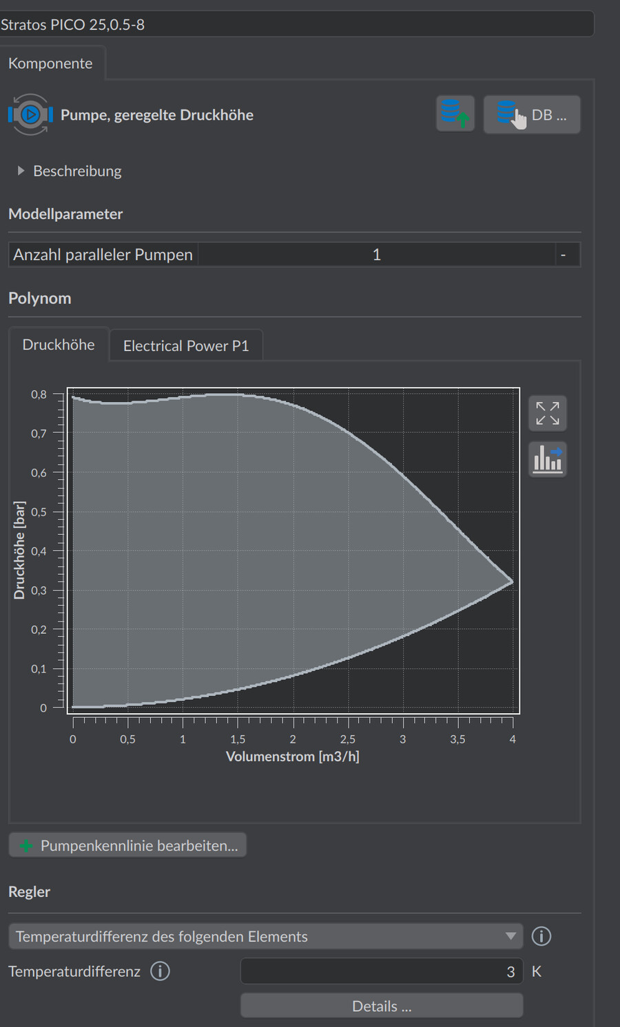This screenshot has width=620, height=1027.
Task: Open the Regler type dropdown
Action: pos(266,936)
